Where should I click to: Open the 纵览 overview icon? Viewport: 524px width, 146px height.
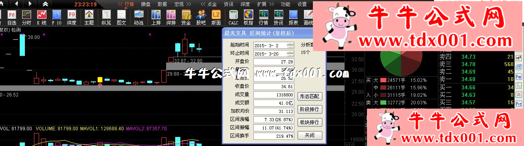(107, 17)
